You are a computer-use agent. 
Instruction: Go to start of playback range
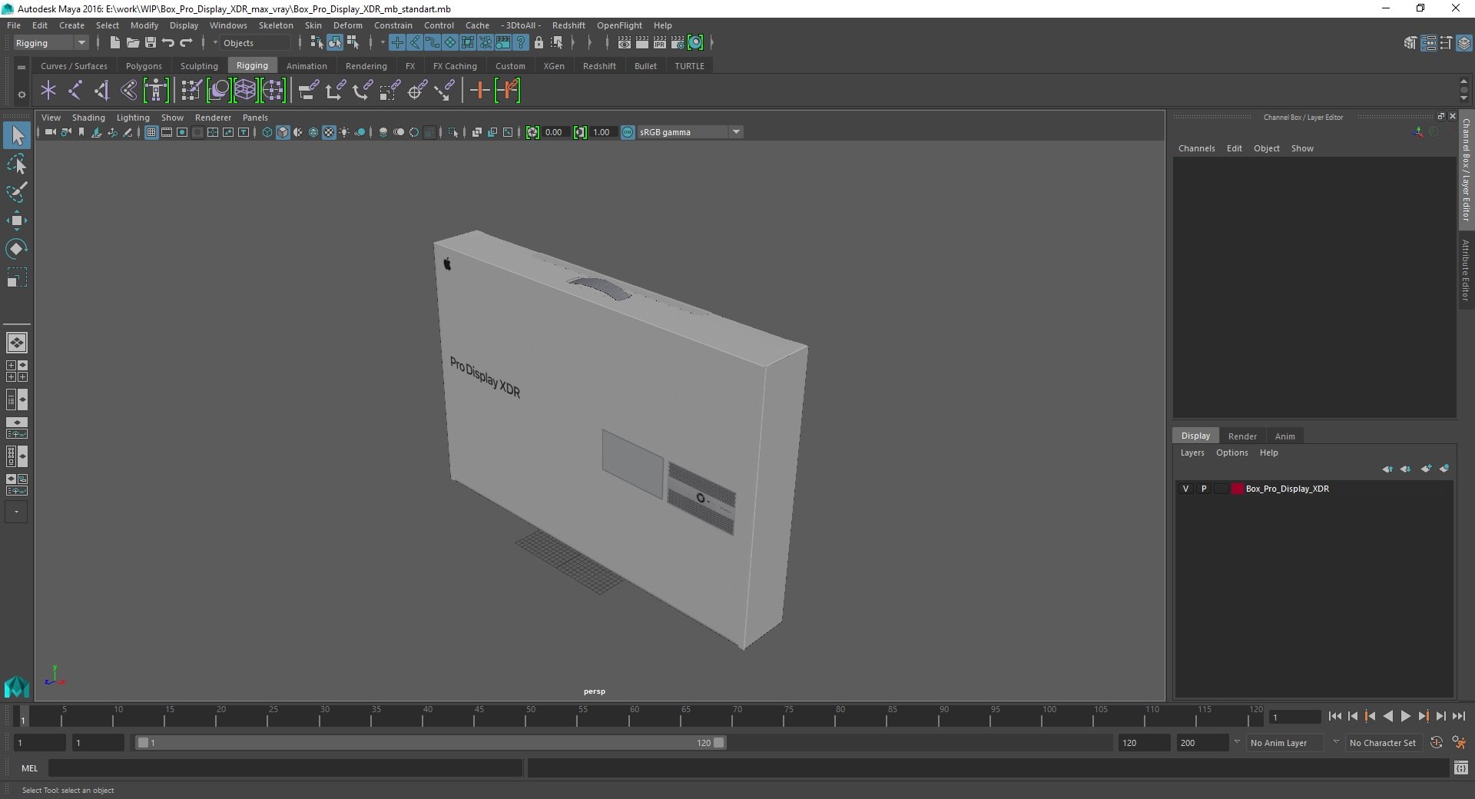[1335, 716]
